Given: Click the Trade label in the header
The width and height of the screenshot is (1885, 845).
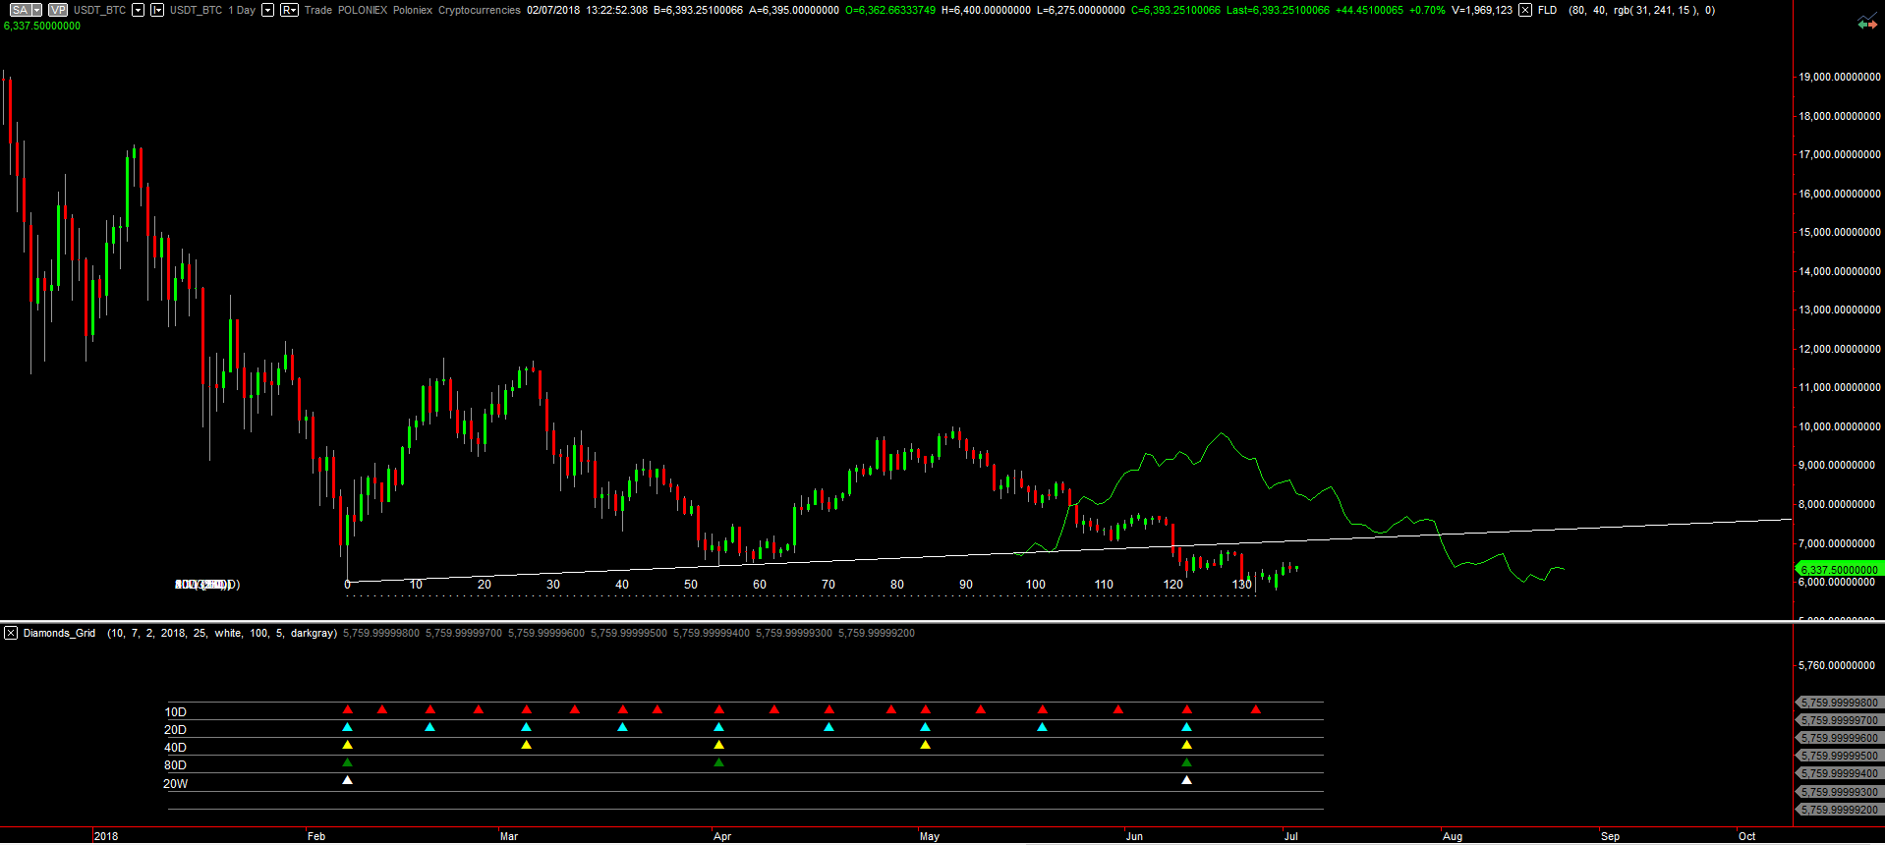Looking at the screenshot, I should [317, 10].
